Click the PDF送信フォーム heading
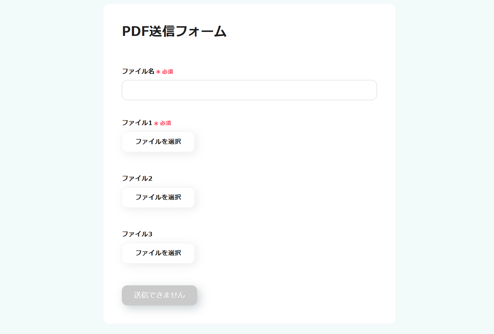Image resolution: width=494 pixels, height=334 pixels. (174, 31)
